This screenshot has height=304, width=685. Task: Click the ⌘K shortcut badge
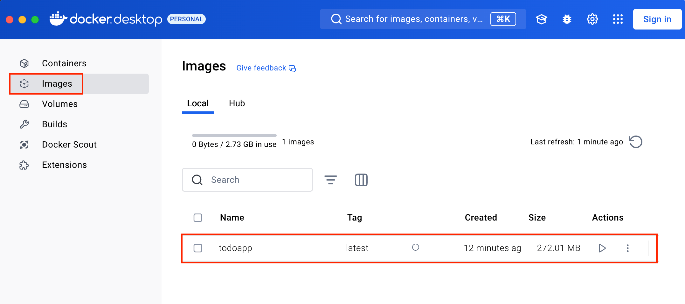pyautogui.click(x=503, y=19)
